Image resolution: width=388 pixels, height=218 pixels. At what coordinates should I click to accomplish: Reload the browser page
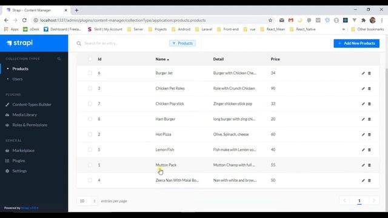[24, 20]
